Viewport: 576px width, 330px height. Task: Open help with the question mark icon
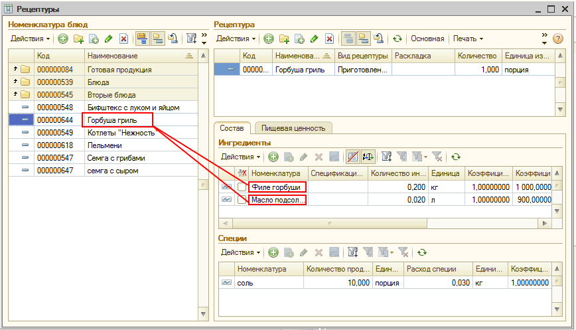[x=559, y=39]
